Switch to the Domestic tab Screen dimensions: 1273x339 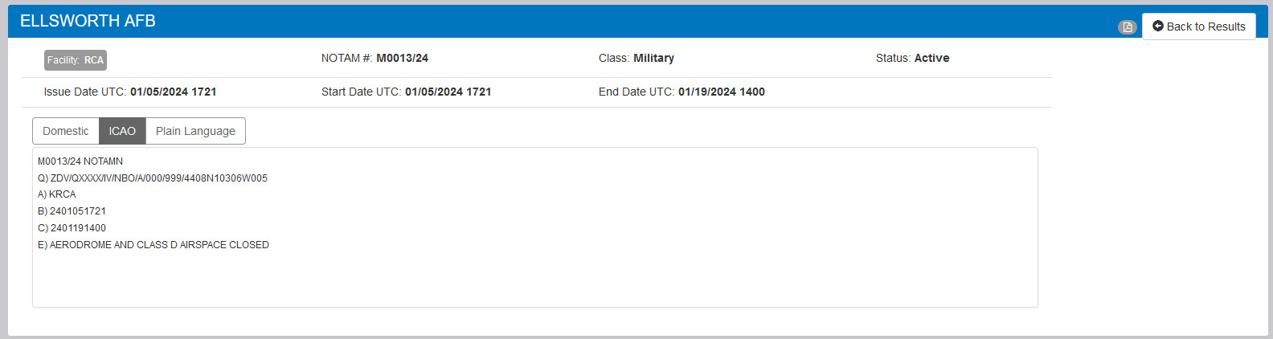(x=66, y=131)
